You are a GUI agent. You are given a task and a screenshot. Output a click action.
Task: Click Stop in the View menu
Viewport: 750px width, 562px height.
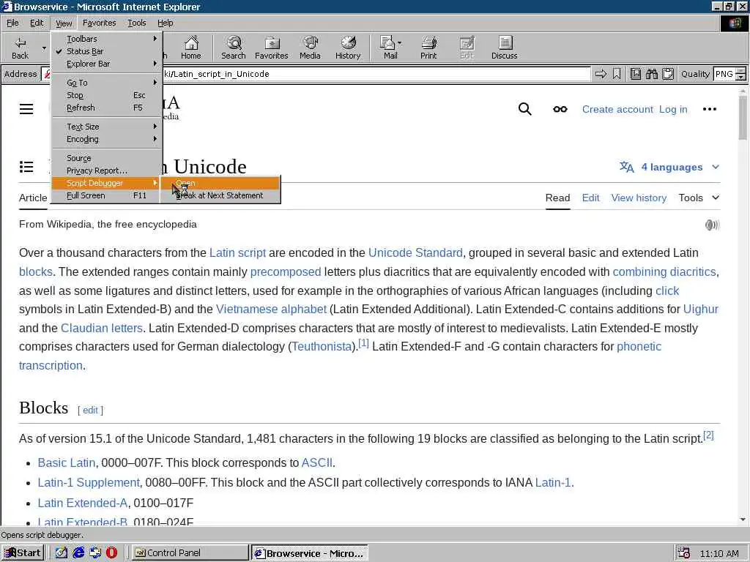(107, 95)
